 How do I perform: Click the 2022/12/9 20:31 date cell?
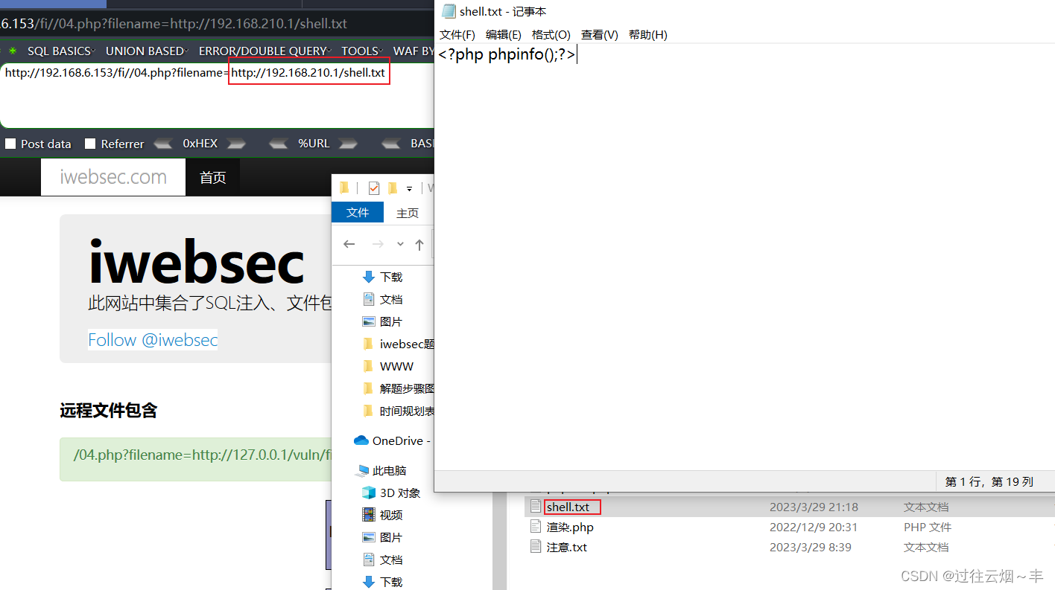814,527
